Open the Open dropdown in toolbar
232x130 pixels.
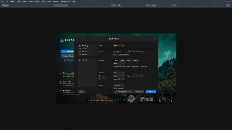point(5,5)
